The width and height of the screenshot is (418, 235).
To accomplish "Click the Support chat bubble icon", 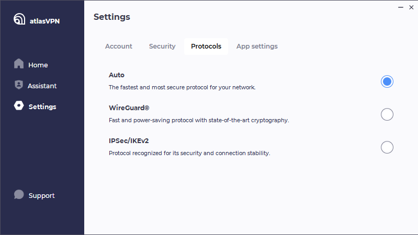I will (19, 195).
